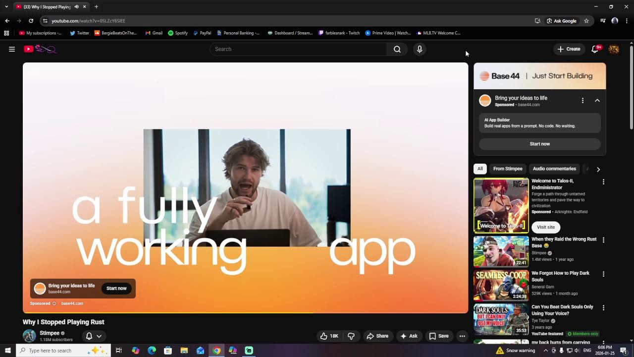Open options for Wrong Rust Base video
This screenshot has height=357, width=634.
[603, 240]
